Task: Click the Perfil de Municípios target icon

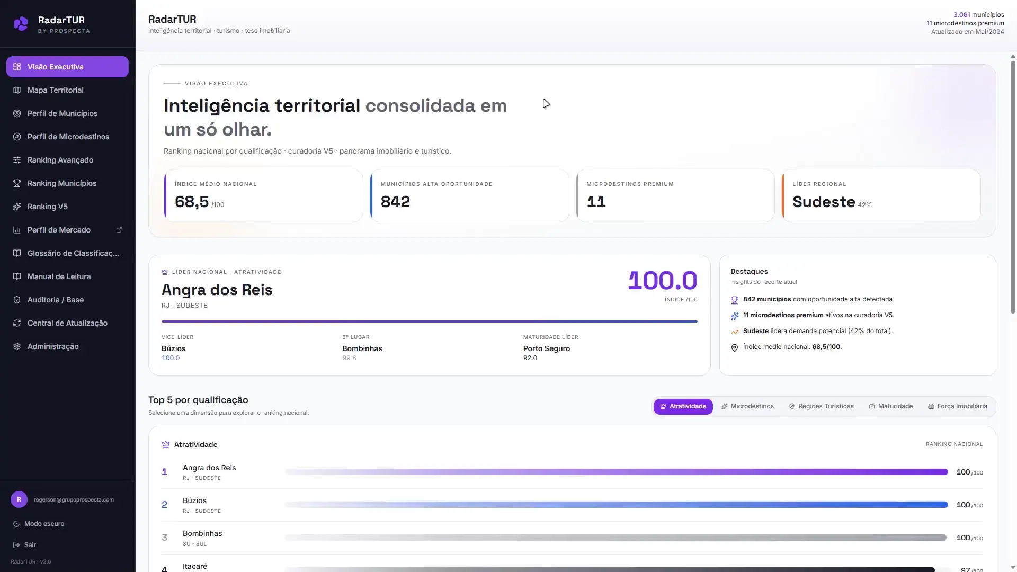Action: (17, 113)
